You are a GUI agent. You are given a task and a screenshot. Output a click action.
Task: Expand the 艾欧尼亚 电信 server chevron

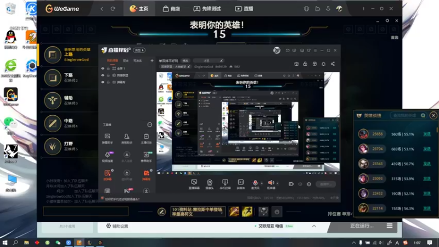tap(314, 226)
